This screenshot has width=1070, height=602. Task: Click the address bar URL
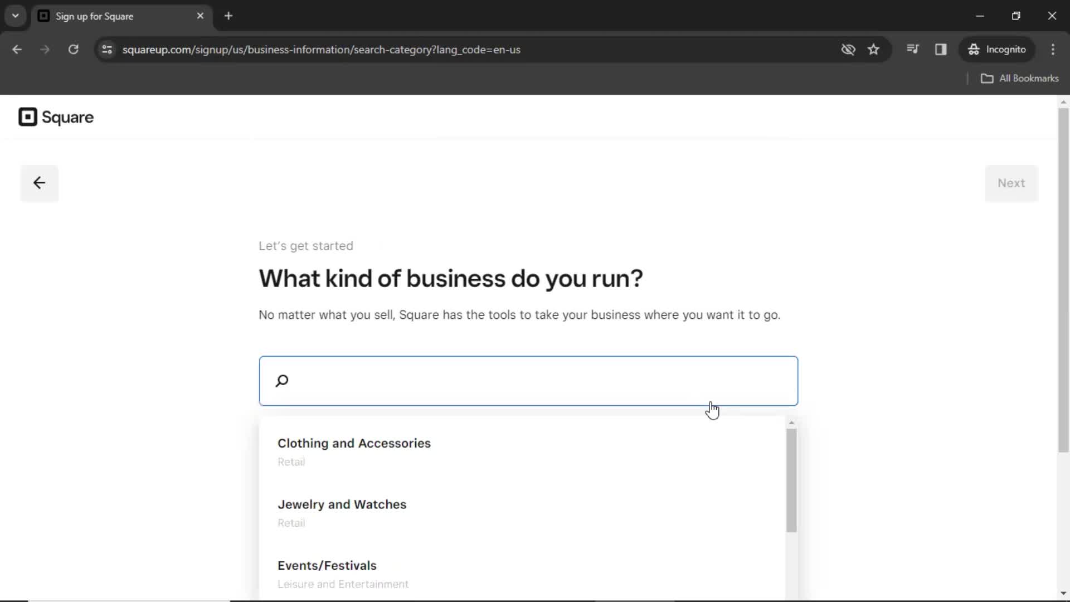pos(322,50)
